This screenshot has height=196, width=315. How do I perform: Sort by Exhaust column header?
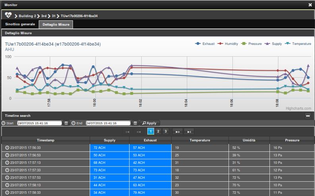(150, 140)
